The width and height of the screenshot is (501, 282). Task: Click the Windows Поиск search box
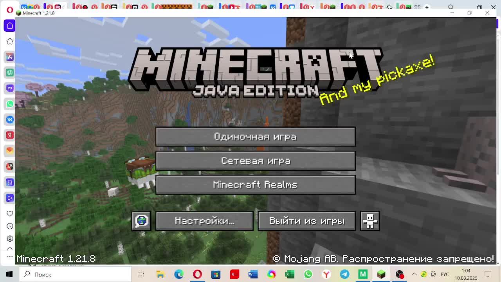tap(75, 275)
